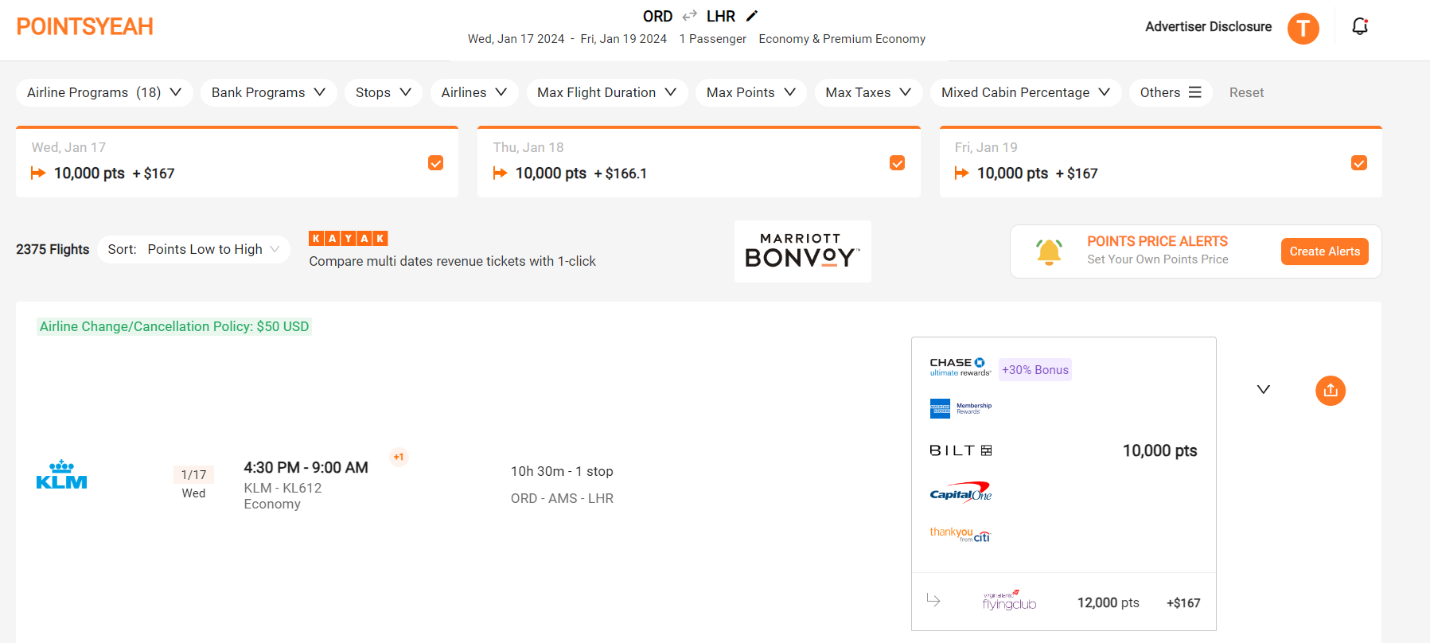This screenshot has width=1430, height=643.
Task: Expand the Max Flight Duration dropdown
Action: point(606,92)
